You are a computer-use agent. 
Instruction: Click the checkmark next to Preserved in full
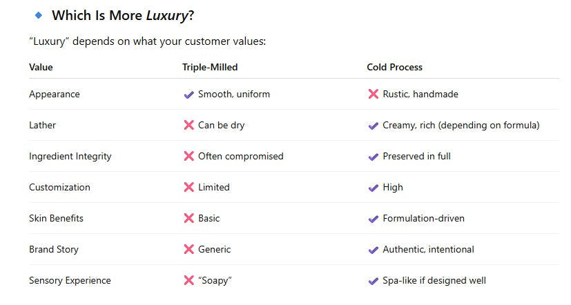pos(374,157)
